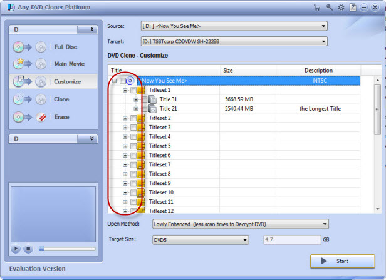Click the registration key icon
Image resolution: width=386 pixels, height=280 pixels.
click(329, 7)
